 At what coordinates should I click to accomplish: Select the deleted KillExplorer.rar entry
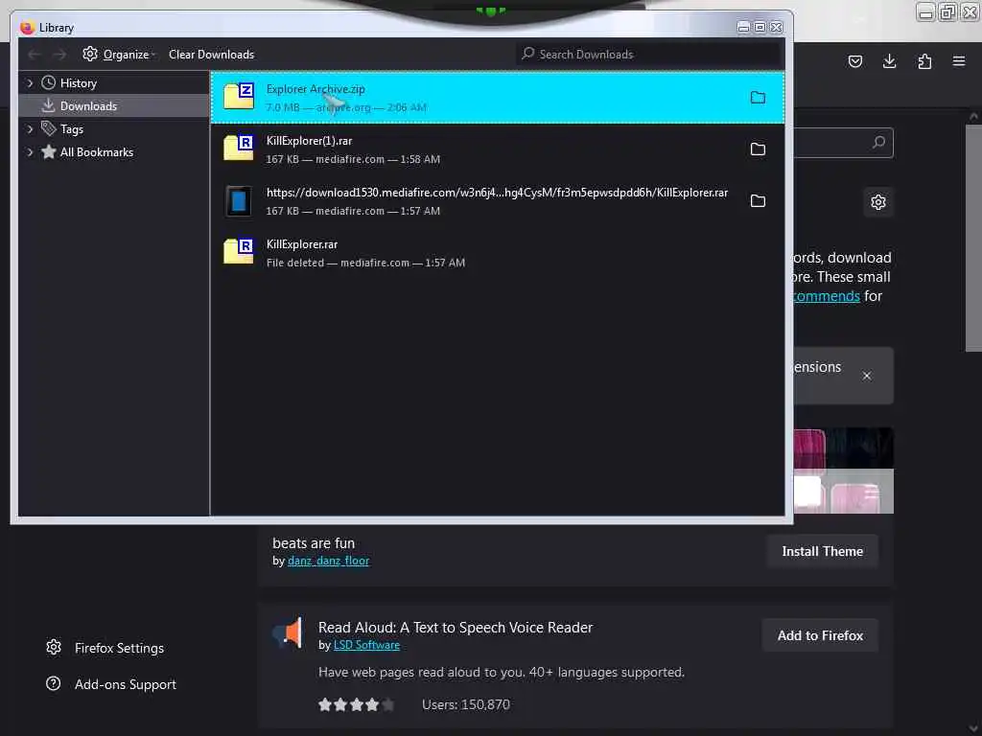[x=498, y=253]
